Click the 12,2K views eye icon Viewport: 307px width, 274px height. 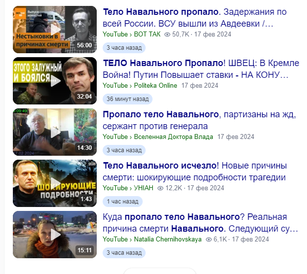coord(160,188)
